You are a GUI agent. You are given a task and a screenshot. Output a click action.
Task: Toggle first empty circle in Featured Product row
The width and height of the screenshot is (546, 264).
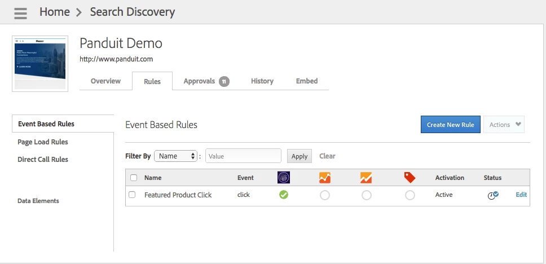[324, 195]
